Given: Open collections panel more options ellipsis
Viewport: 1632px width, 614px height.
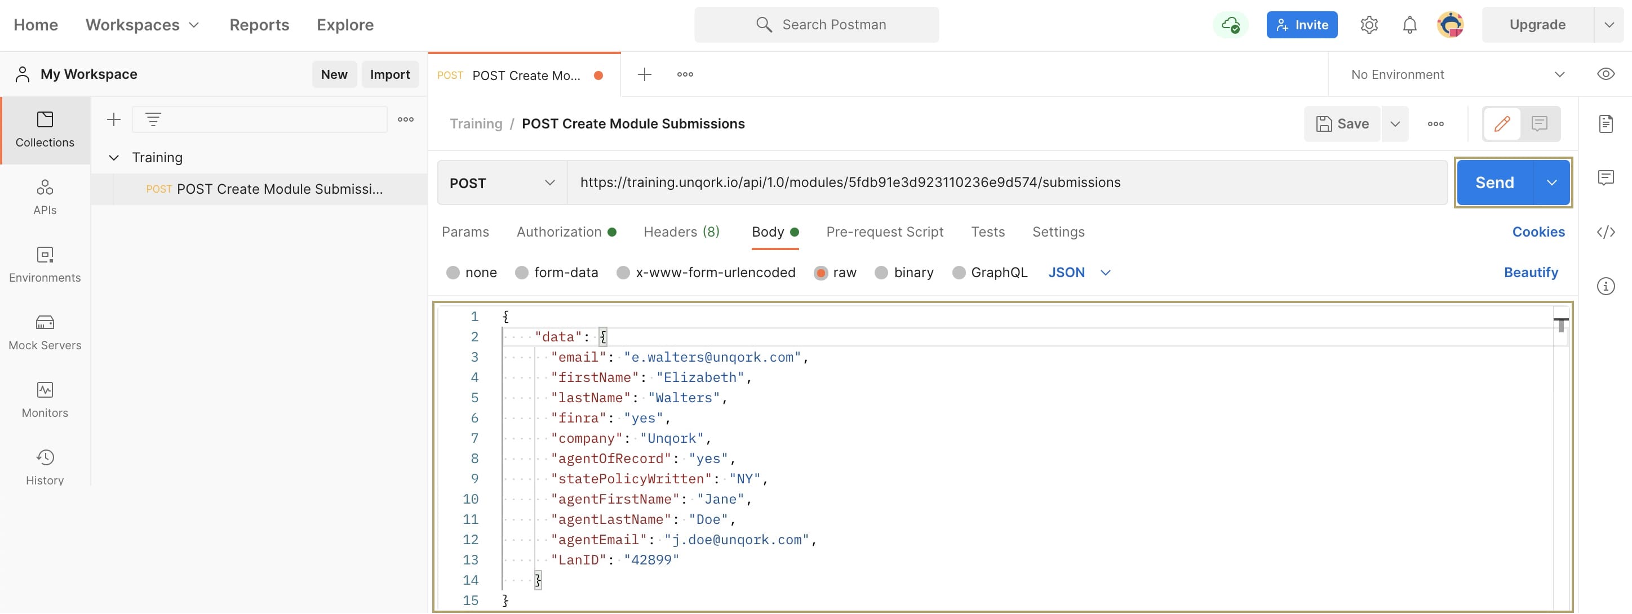Looking at the screenshot, I should [406, 119].
